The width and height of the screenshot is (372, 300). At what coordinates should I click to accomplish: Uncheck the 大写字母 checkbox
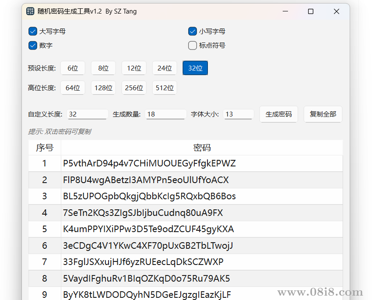pyautogui.click(x=32, y=31)
